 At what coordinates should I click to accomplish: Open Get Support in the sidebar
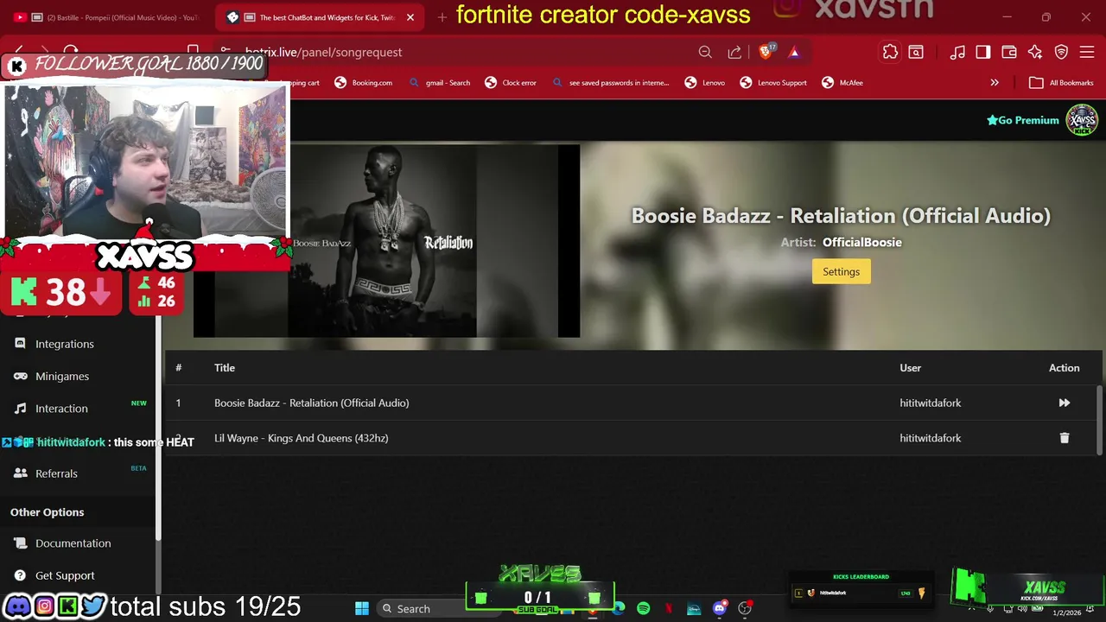click(65, 575)
